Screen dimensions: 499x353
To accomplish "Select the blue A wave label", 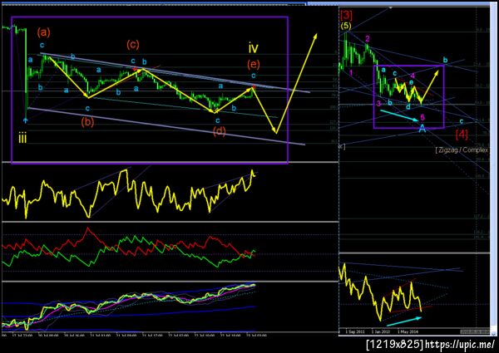I will pyautogui.click(x=422, y=129).
